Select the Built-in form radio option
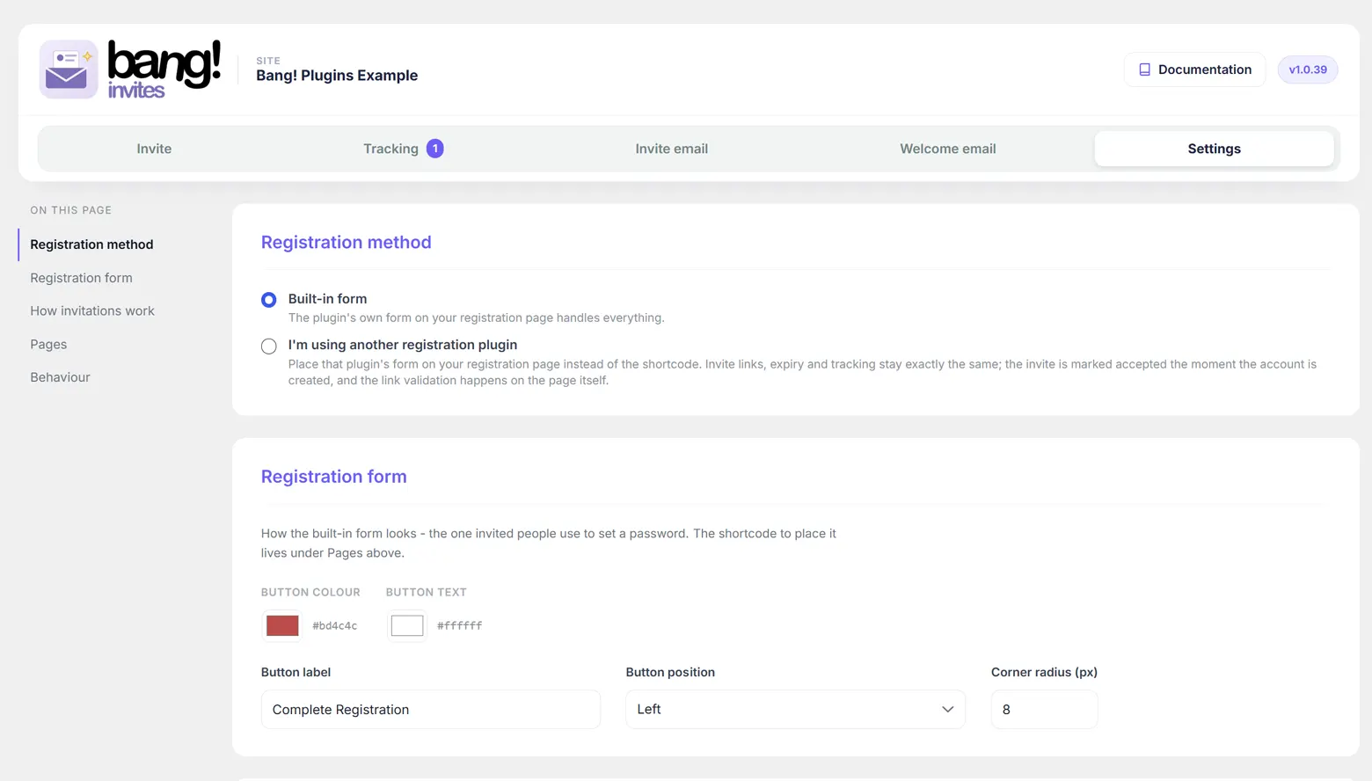The width and height of the screenshot is (1372, 781). point(269,300)
